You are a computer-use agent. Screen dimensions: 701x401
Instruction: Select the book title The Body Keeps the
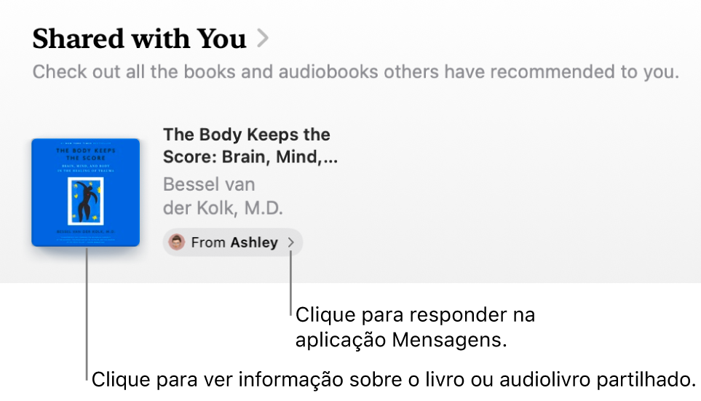[x=246, y=135]
